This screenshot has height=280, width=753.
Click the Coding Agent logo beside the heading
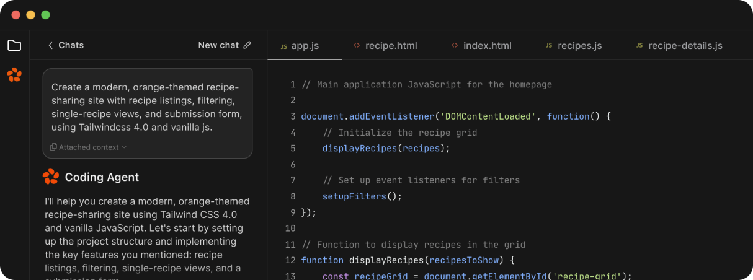pos(51,177)
